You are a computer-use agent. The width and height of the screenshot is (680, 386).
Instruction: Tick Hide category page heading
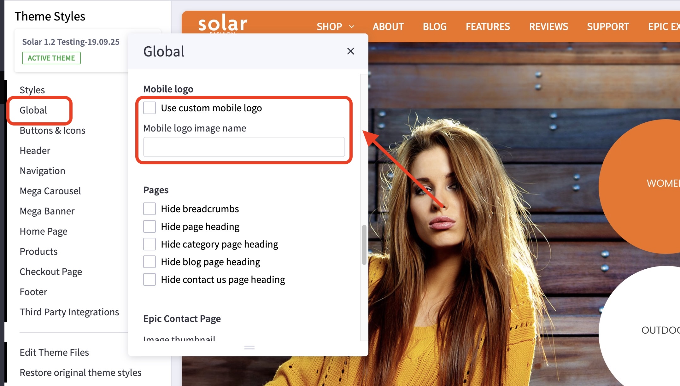149,244
